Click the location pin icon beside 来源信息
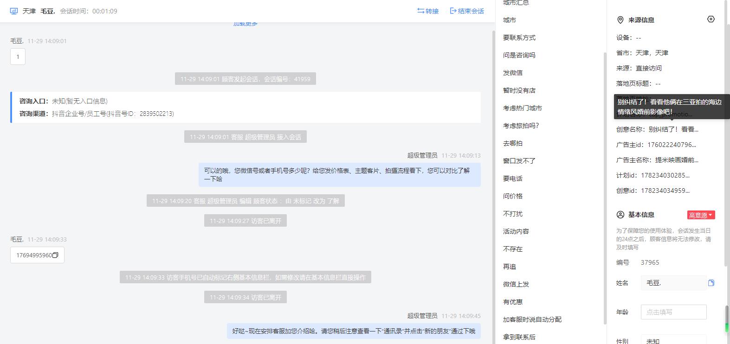Screen dimensions: 730x344 pos(620,20)
